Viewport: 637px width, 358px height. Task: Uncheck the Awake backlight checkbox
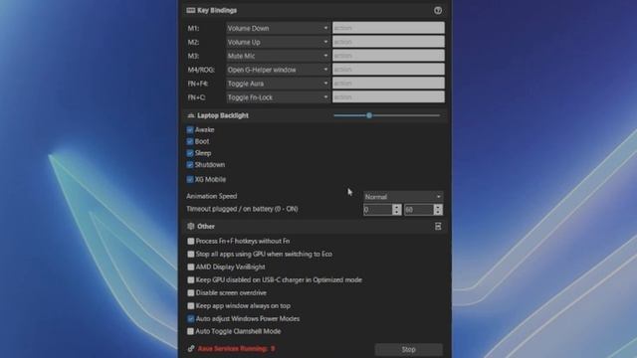click(x=190, y=130)
